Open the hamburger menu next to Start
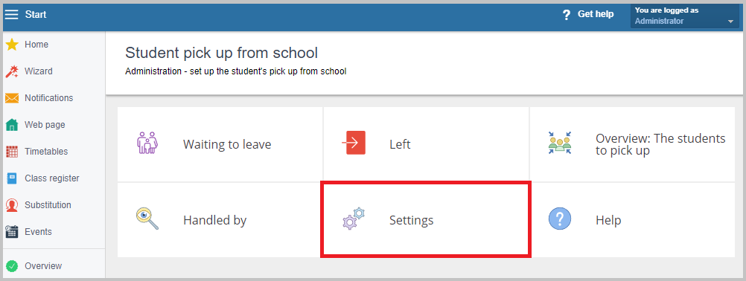746x281 pixels. 11,15
